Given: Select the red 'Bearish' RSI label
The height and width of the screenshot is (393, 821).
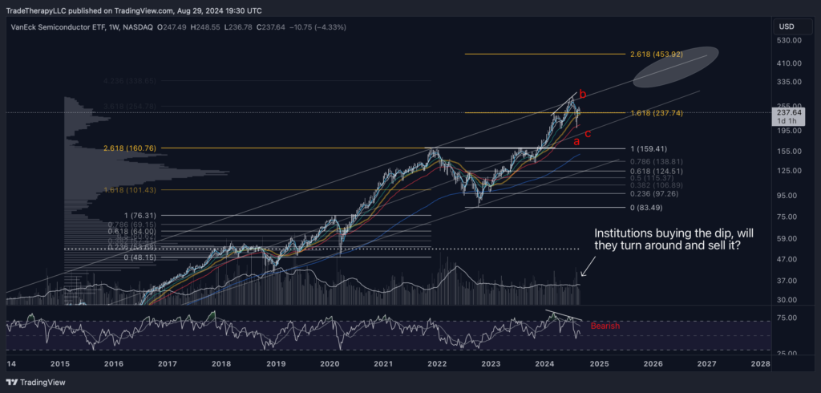Looking at the screenshot, I should coord(606,326).
